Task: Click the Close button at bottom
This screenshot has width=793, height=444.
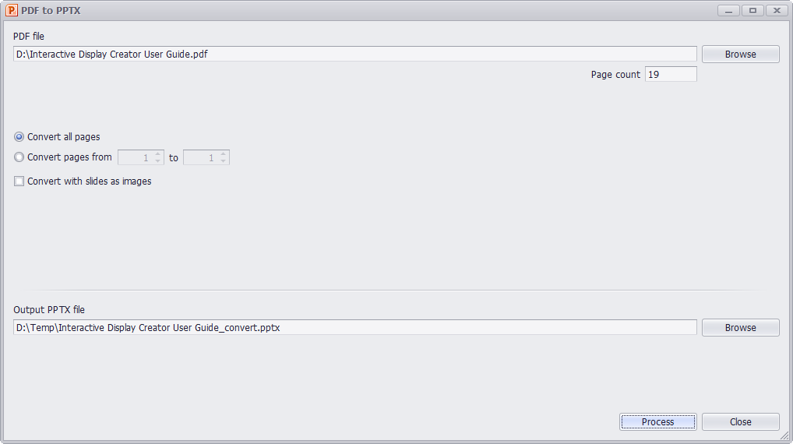Action: [x=740, y=421]
